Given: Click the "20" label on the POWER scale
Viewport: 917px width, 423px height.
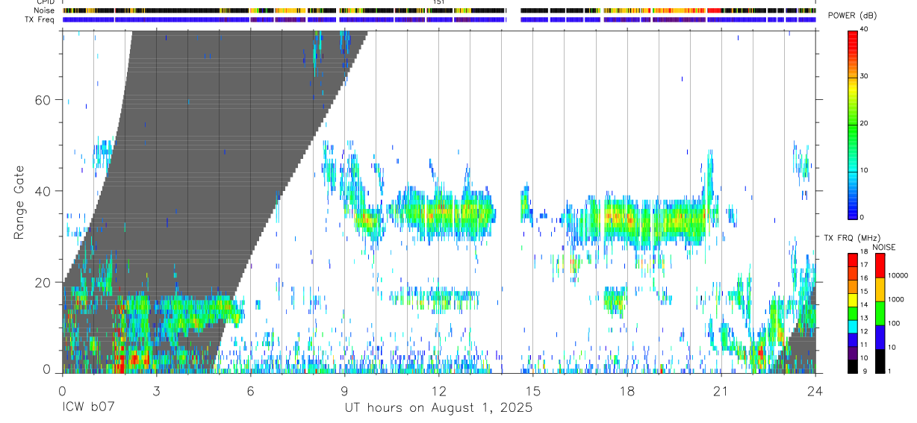Looking at the screenshot, I should coord(865,124).
